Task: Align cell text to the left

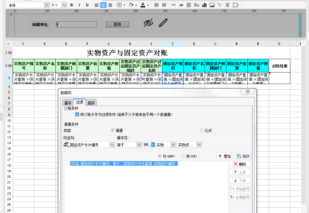Action: tap(97, 5)
